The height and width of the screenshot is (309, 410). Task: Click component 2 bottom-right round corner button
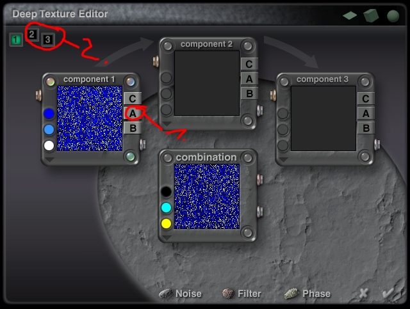[248, 121]
